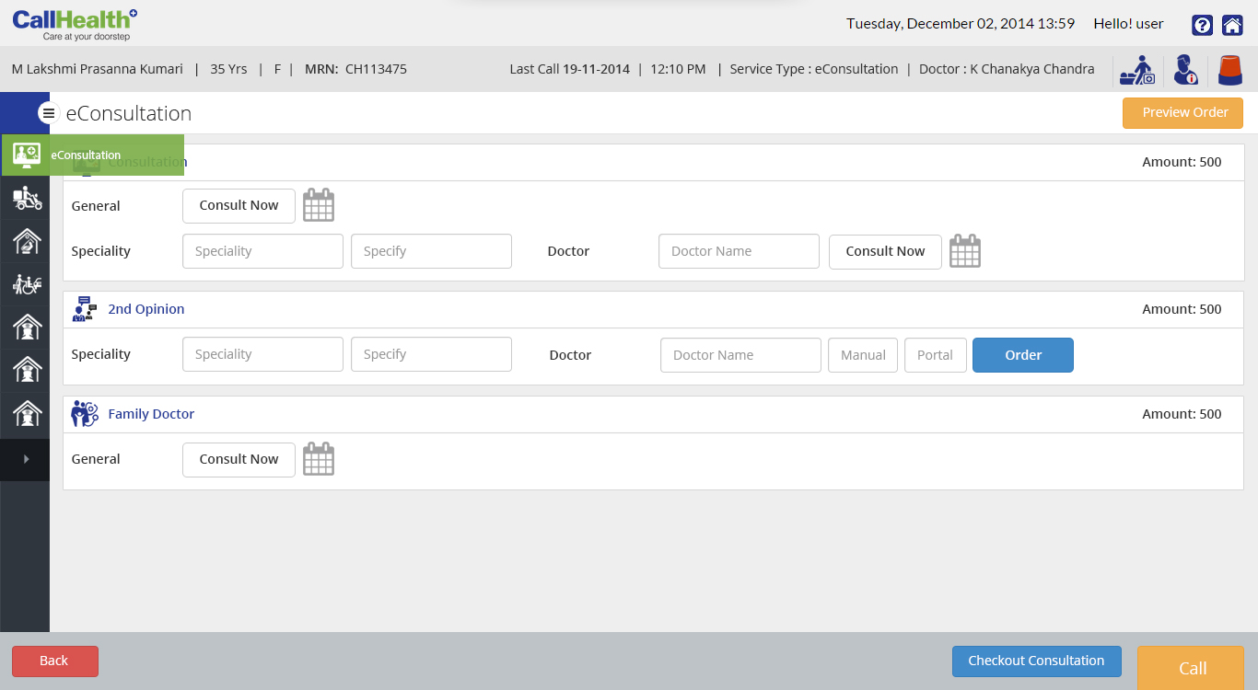
Task: Select Manual in 2nd Opinion row
Action: click(863, 355)
